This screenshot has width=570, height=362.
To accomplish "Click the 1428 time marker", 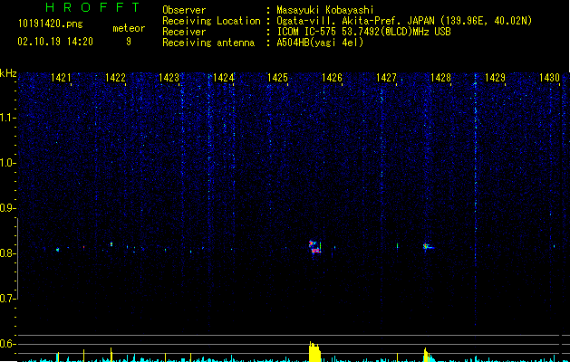I will coord(441,78).
